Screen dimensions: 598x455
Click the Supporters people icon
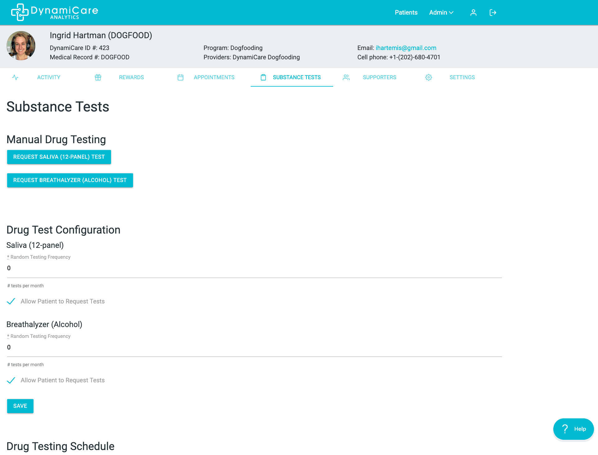pyautogui.click(x=346, y=77)
